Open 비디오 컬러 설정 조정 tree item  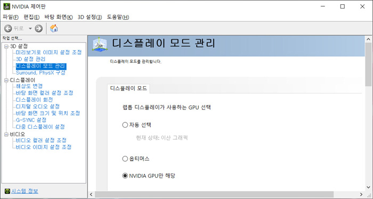(41, 140)
